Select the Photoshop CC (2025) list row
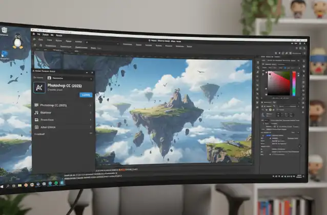Screen dimensions: 327x215 coord(63,105)
